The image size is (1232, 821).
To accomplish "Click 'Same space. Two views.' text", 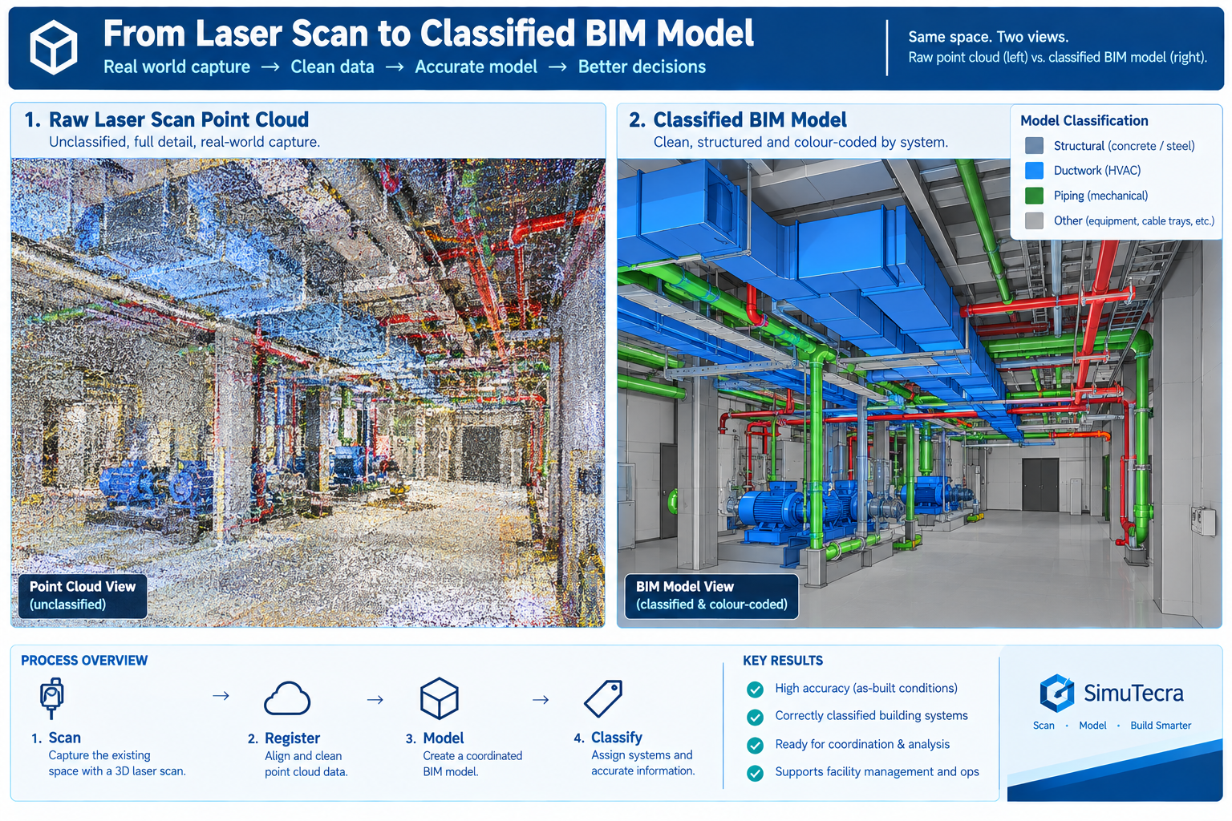I will [x=988, y=37].
